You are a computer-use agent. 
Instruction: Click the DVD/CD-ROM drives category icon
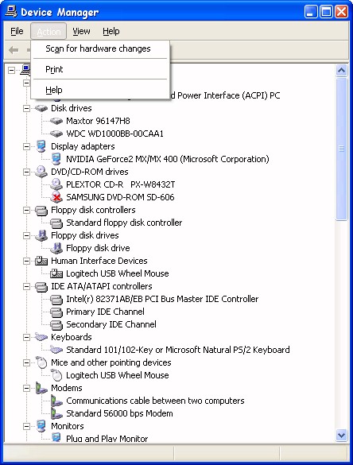tap(41, 172)
